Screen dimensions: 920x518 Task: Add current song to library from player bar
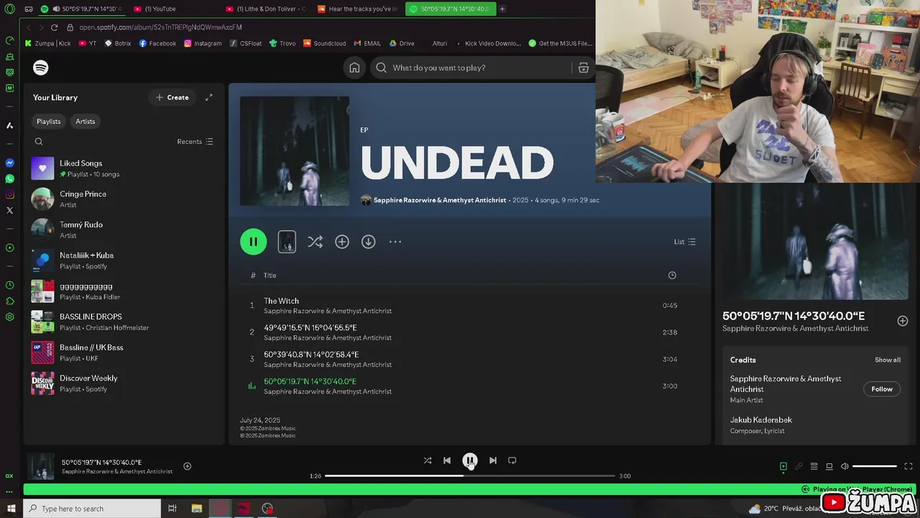click(187, 466)
